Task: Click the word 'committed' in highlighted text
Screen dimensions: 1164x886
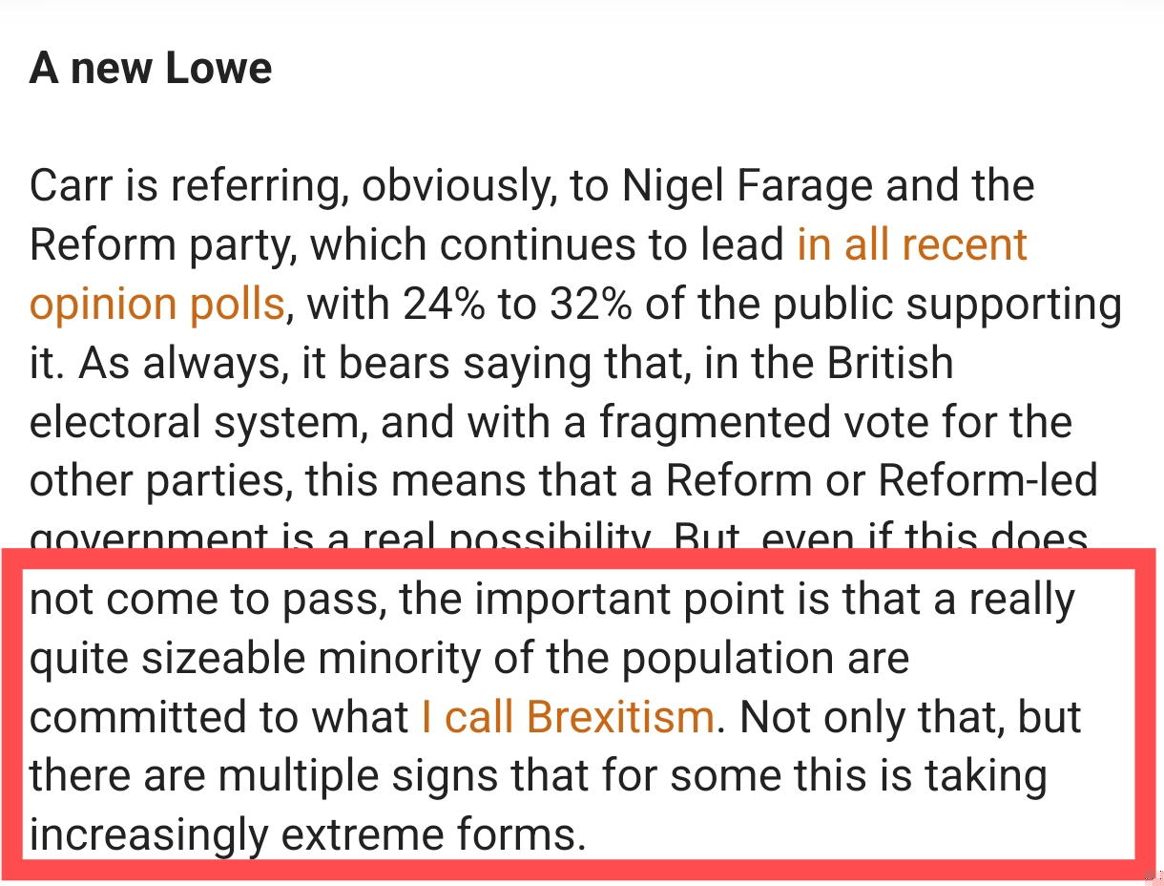Action: (x=124, y=717)
